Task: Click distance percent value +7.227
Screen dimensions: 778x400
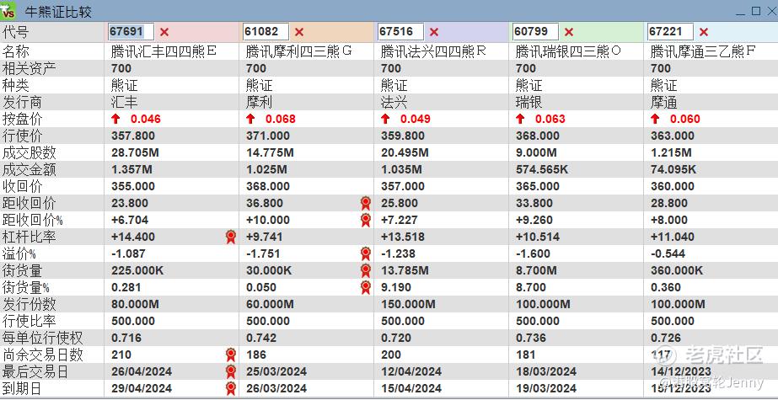Action: pyautogui.click(x=400, y=220)
